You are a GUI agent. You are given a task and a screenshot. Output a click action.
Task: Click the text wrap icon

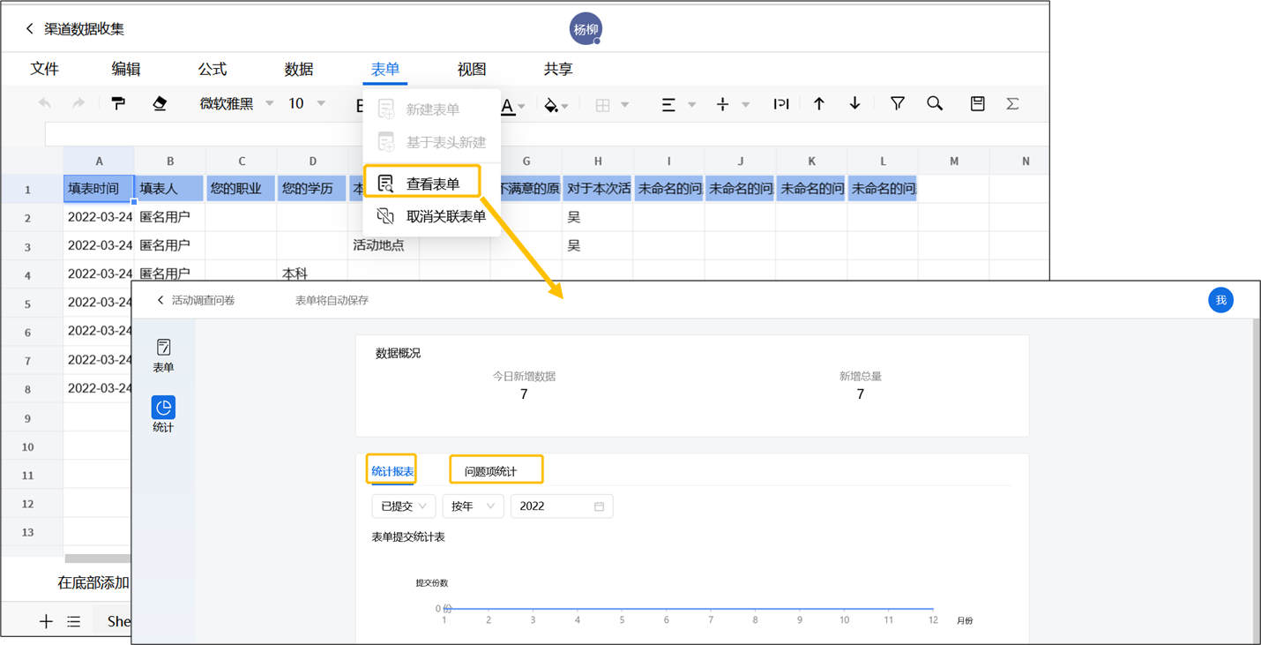(780, 104)
